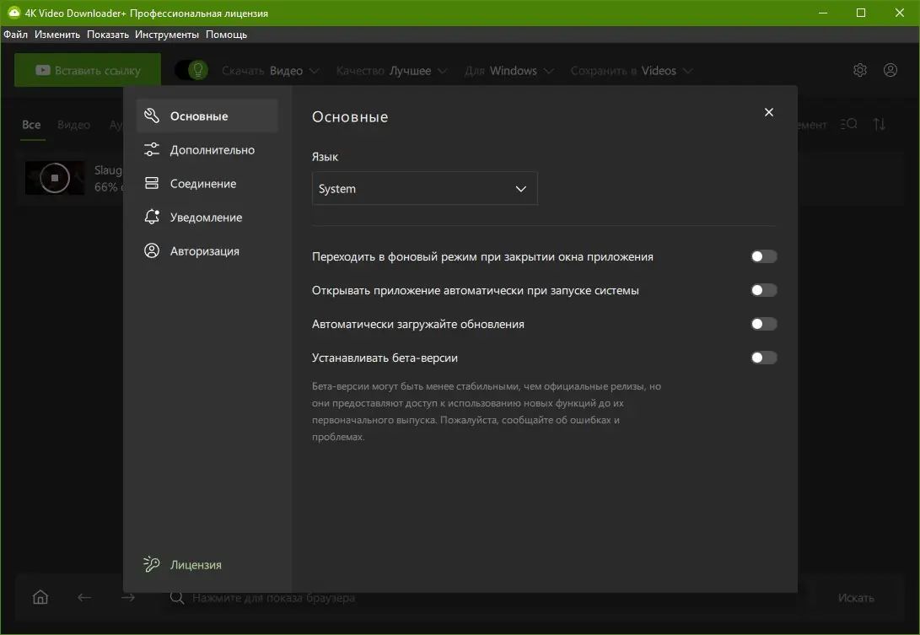
Task: Enable auto-open at system startup
Action: (764, 290)
